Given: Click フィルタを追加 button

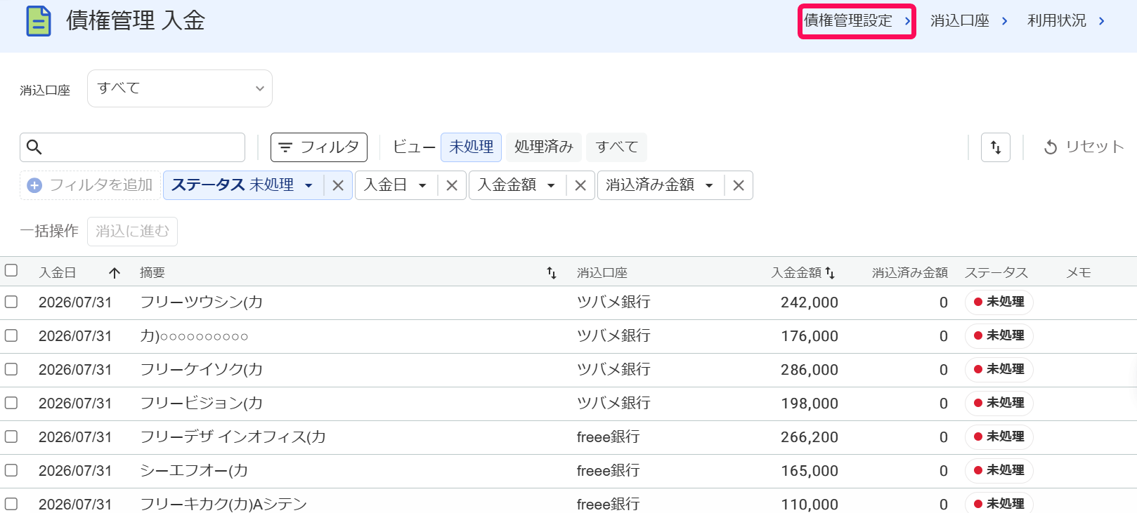Looking at the screenshot, I should [x=91, y=185].
